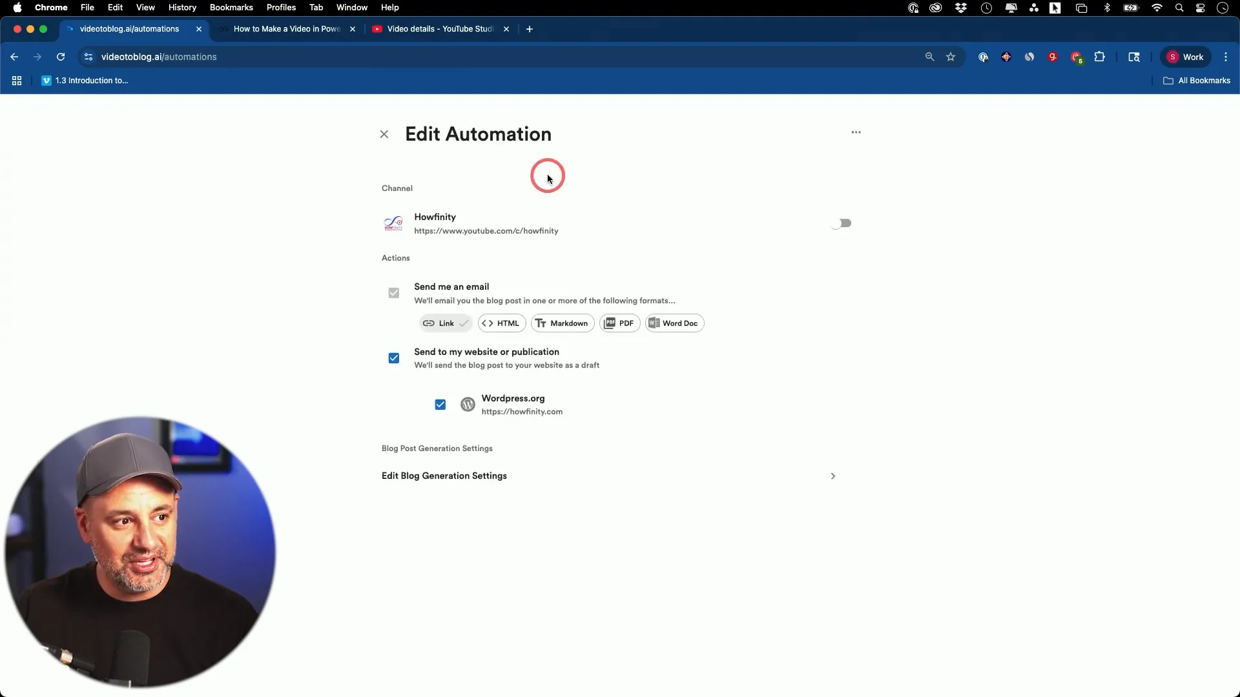Open the Bluetooth status menu
Screen dimensions: 1240x697
[x=1107, y=8]
